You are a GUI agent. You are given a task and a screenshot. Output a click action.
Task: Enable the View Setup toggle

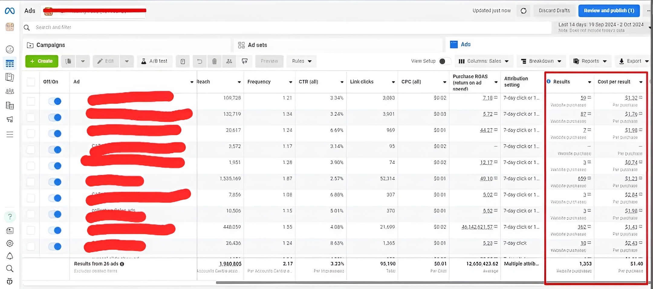tap(444, 61)
